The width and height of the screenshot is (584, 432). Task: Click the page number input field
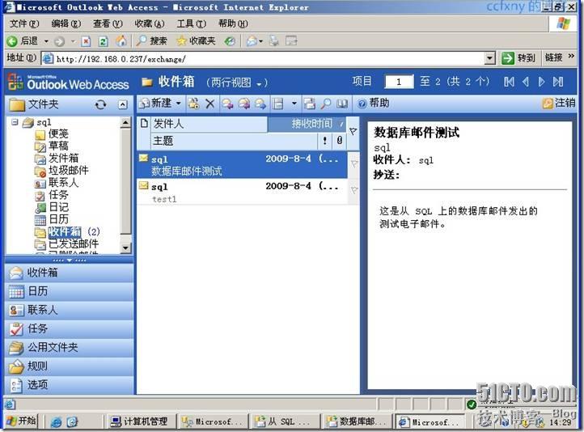pyautogui.click(x=399, y=82)
